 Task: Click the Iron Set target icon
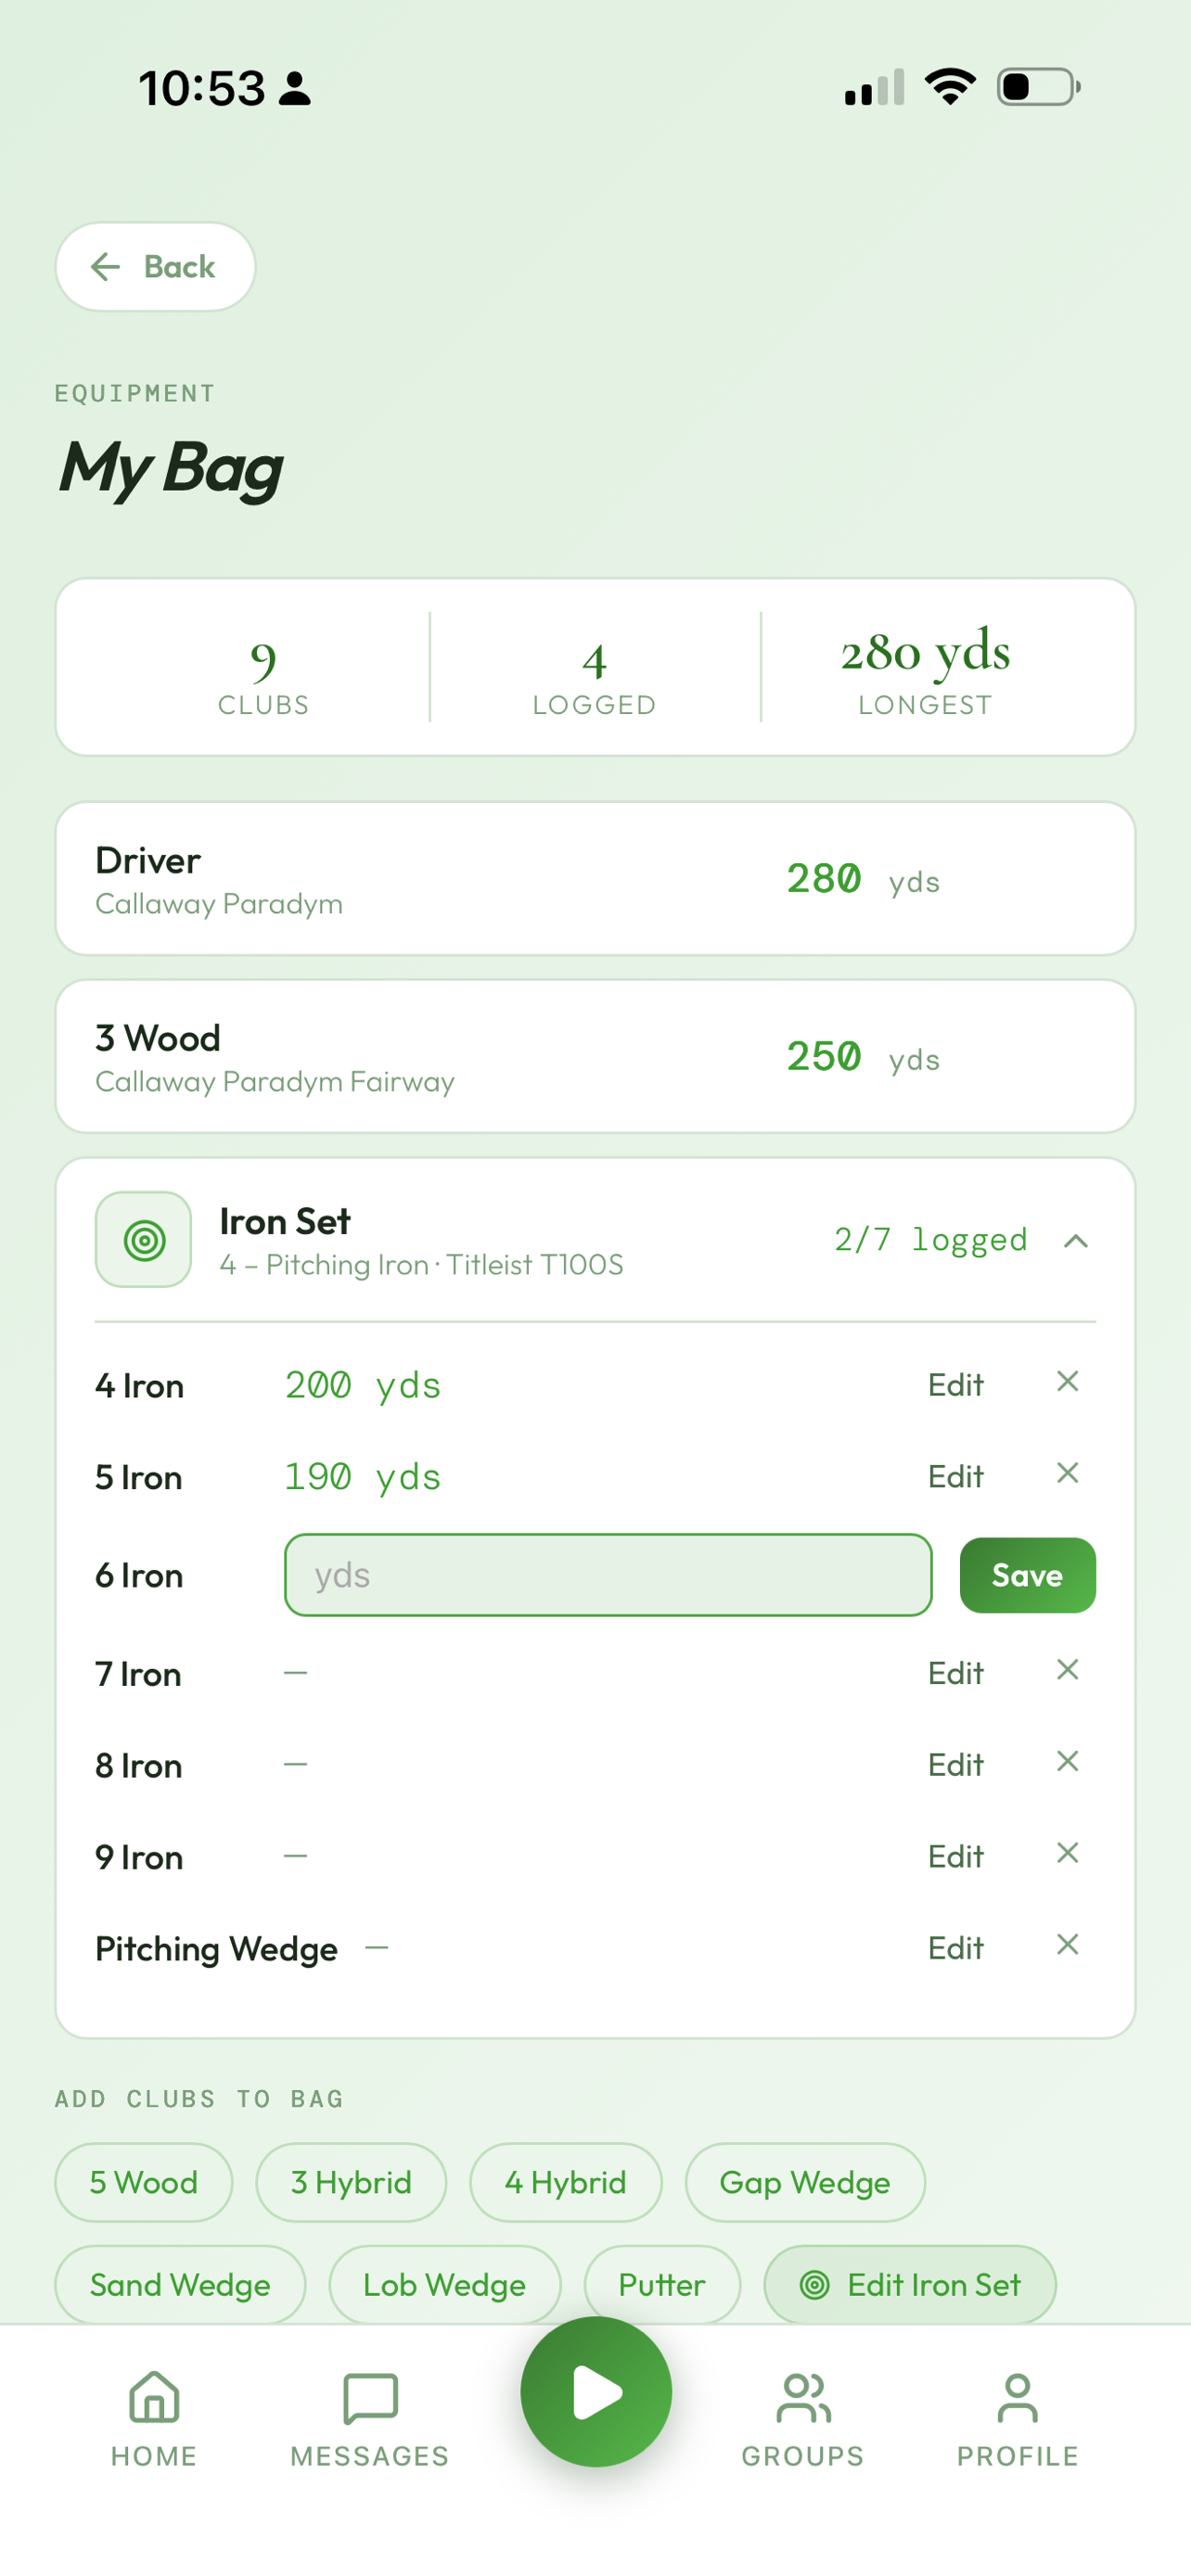(x=143, y=1239)
